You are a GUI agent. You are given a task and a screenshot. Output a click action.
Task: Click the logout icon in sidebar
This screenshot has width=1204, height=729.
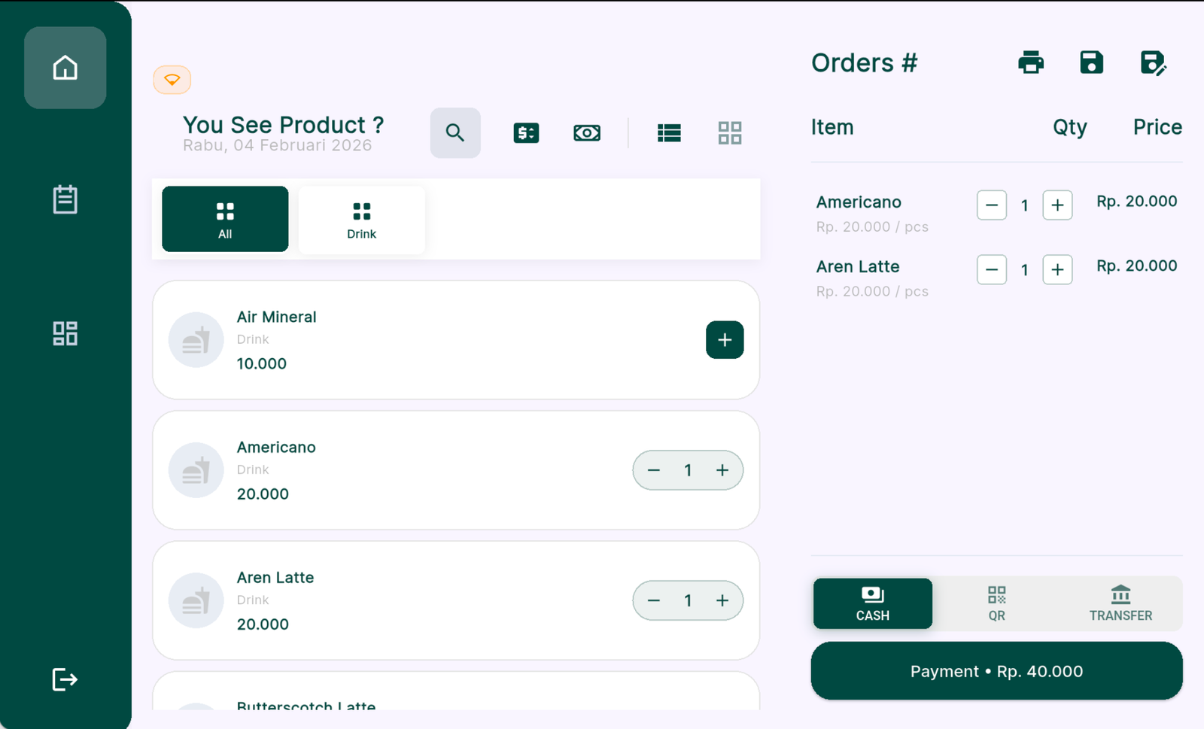(65, 679)
